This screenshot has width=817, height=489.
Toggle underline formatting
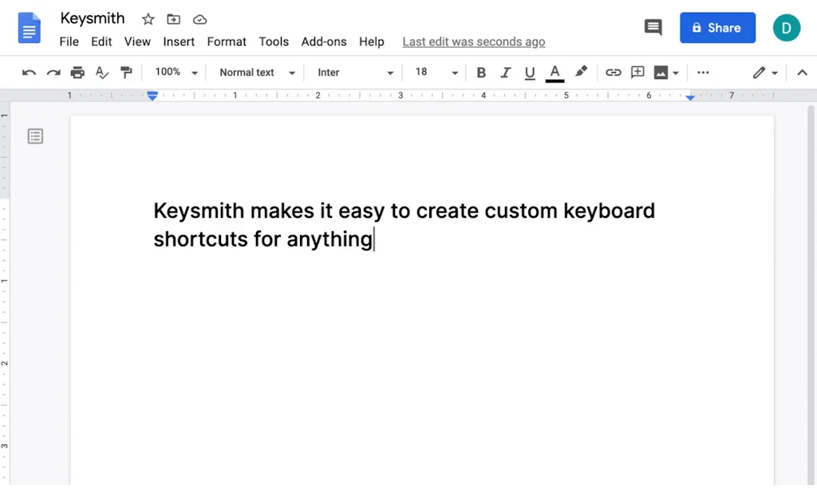[x=529, y=72]
